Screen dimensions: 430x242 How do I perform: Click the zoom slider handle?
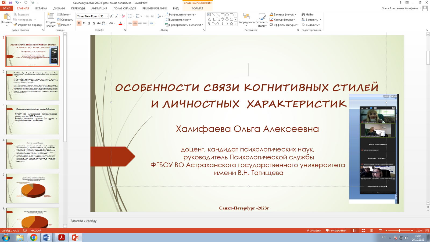pyautogui.click(x=400, y=230)
